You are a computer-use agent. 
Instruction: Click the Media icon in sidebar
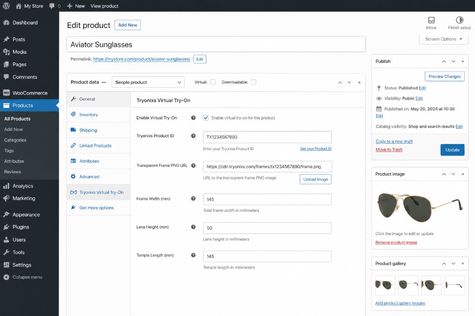[6, 52]
